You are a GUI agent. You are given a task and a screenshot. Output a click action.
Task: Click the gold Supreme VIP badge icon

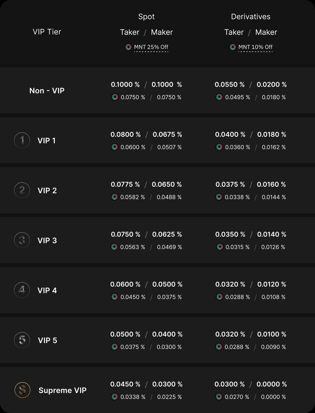(x=22, y=390)
